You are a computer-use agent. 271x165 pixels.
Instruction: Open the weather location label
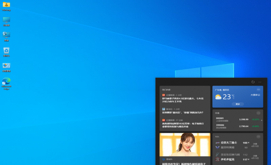tap(222, 90)
